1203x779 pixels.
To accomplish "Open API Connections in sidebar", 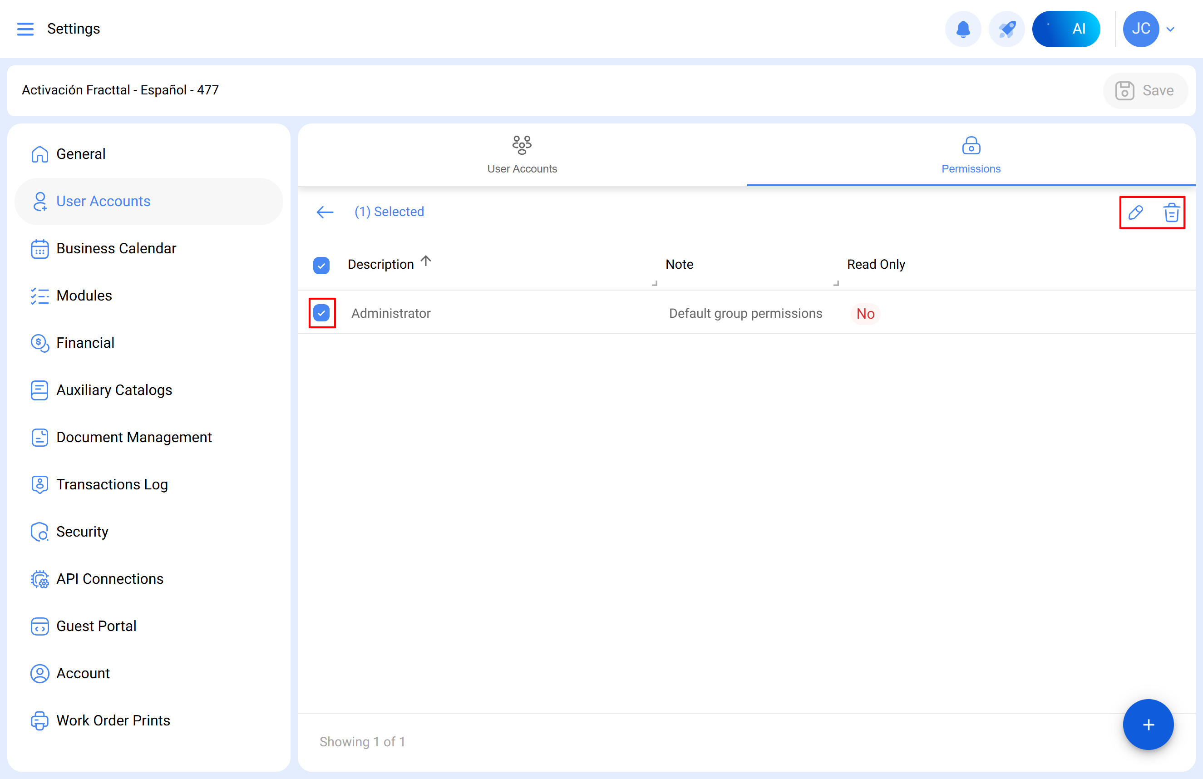I will click(110, 578).
